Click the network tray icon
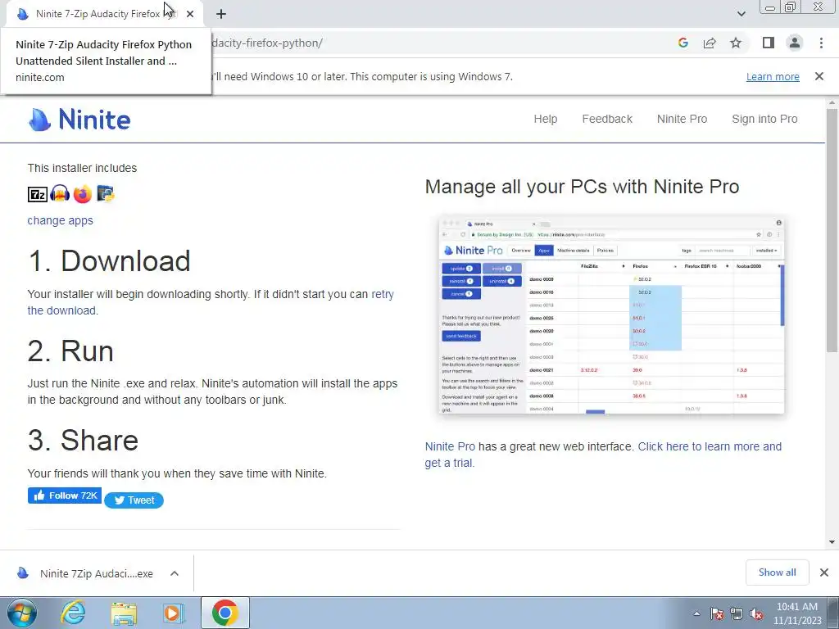Screen dimensions: 839x629 pyautogui.click(x=737, y=613)
